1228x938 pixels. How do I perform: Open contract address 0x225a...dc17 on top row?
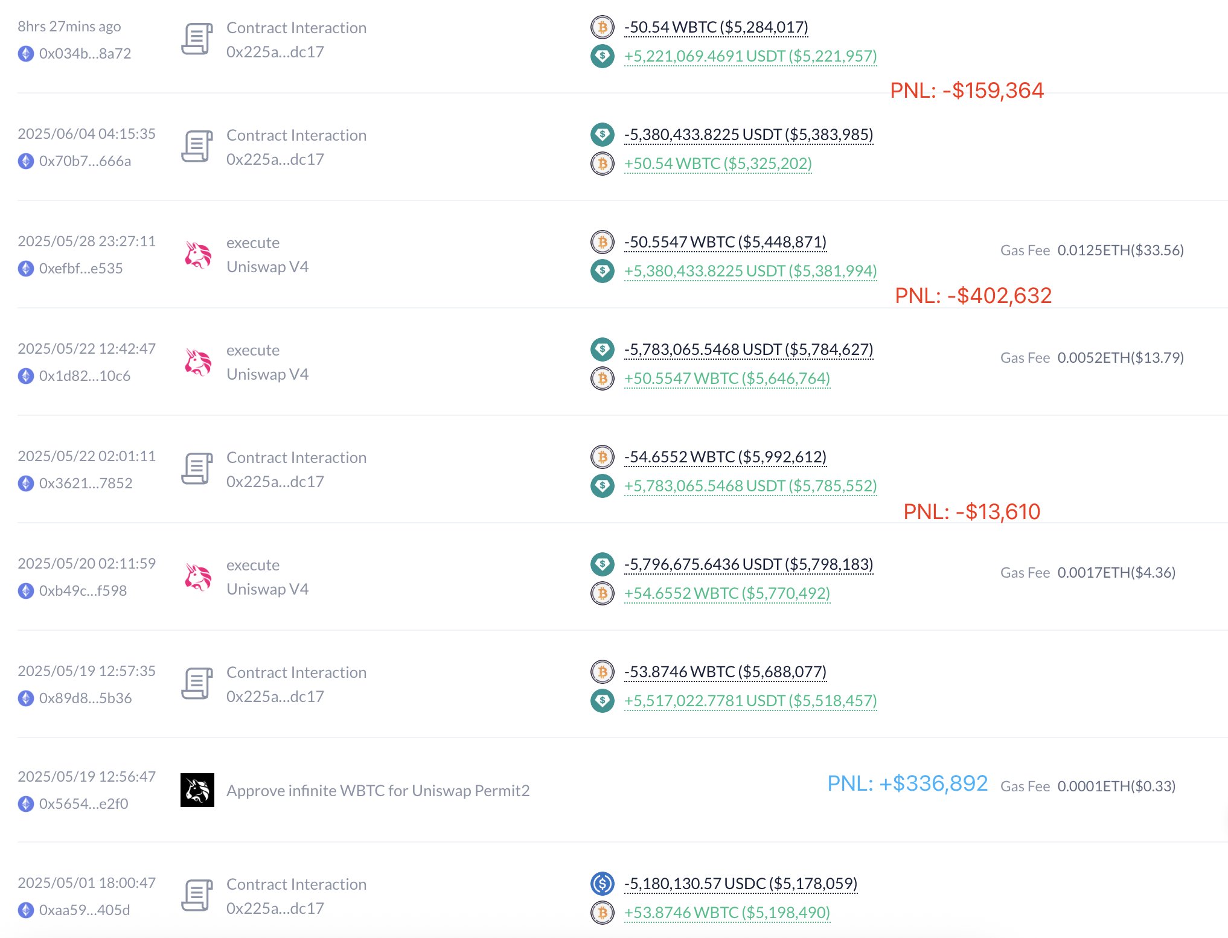click(275, 53)
